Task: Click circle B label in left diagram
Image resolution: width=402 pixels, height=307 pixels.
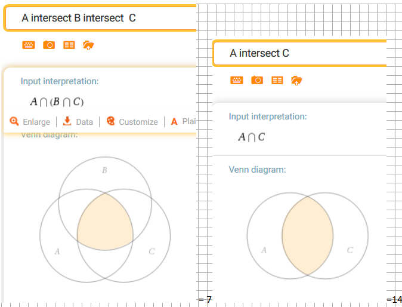Action: click(x=104, y=170)
